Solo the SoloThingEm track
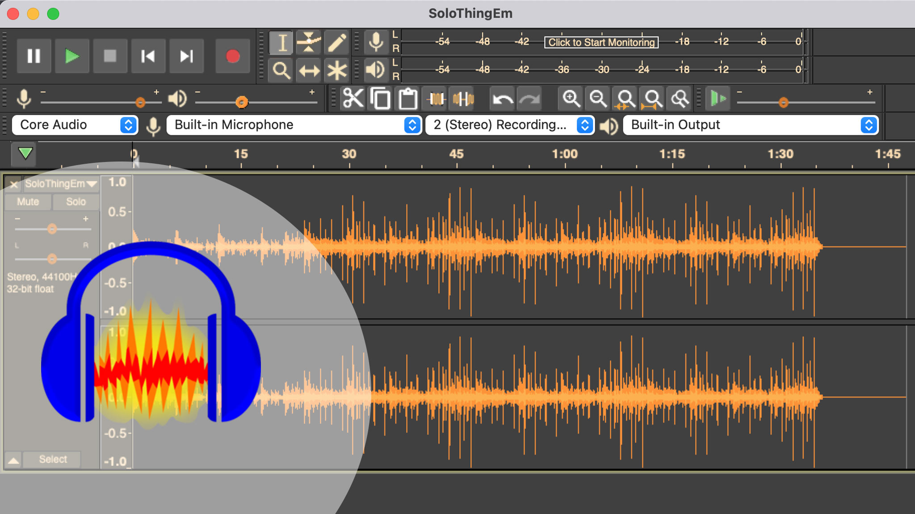This screenshot has width=915, height=514. pos(76,202)
